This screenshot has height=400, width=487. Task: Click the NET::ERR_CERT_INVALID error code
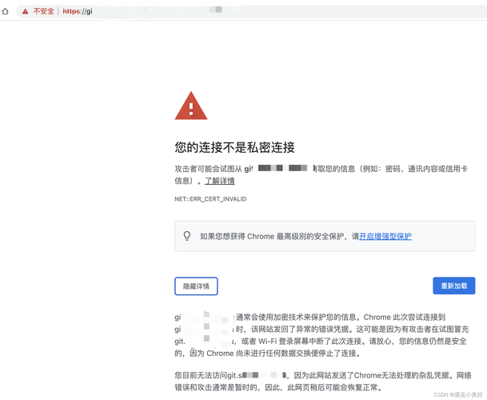click(210, 199)
